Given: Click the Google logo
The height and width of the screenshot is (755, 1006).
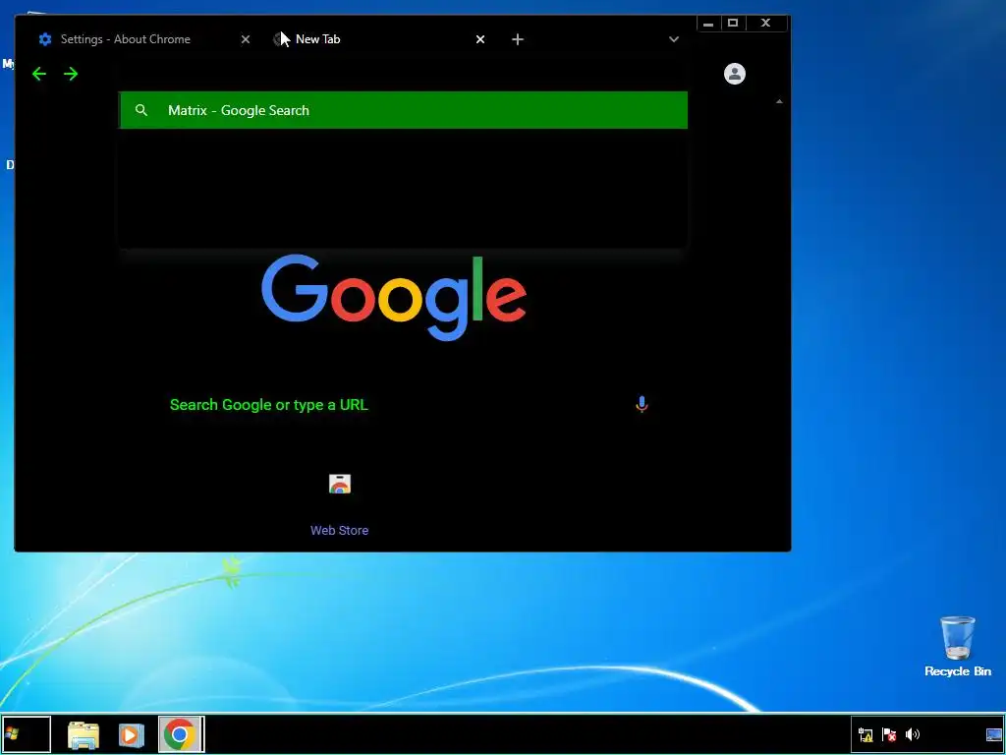Looking at the screenshot, I should pos(394,297).
